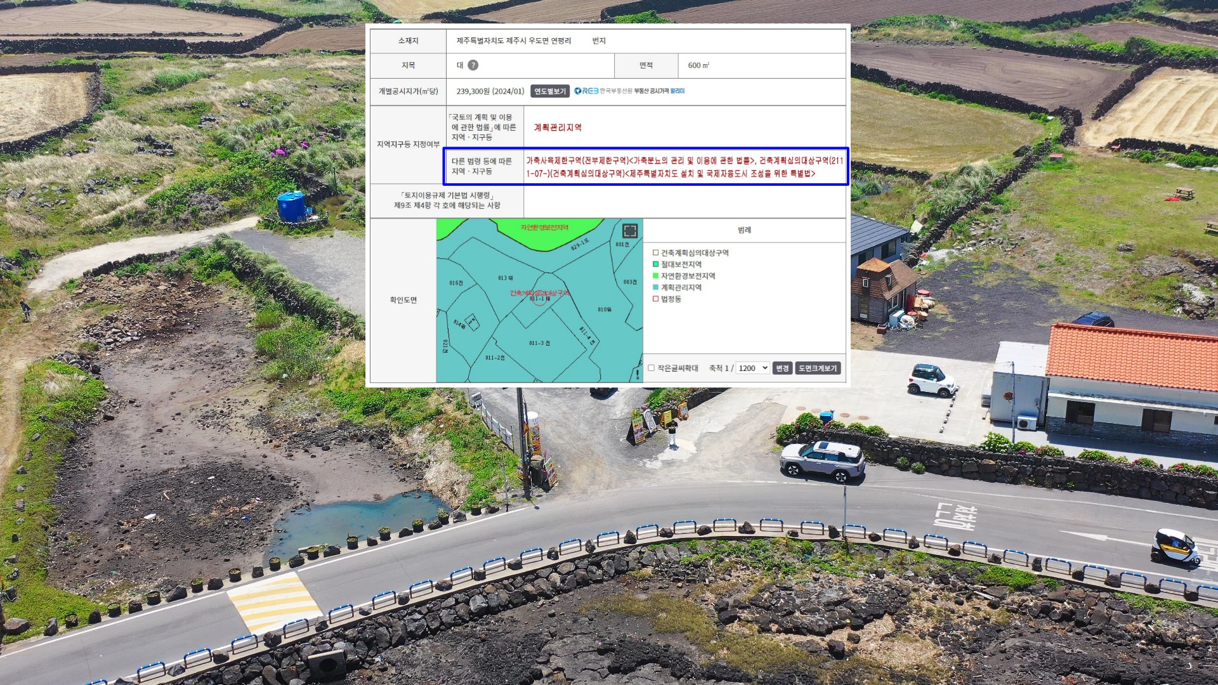Open the 부동산 공시가격 알리미 link
The width and height of the screenshot is (1218, 685).
point(659,91)
